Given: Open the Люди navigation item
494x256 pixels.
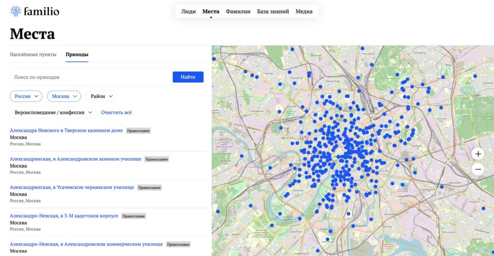Looking at the screenshot, I should tap(189, 12).
